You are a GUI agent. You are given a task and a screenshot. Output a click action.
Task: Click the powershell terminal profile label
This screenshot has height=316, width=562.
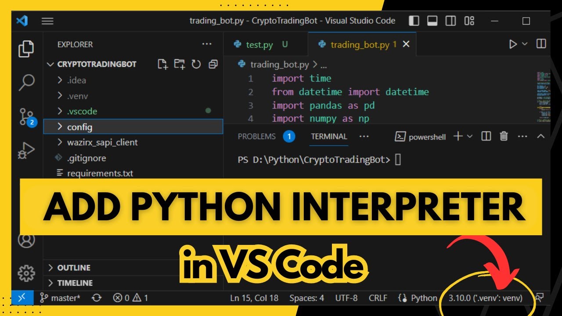click(x=421, y=137)
